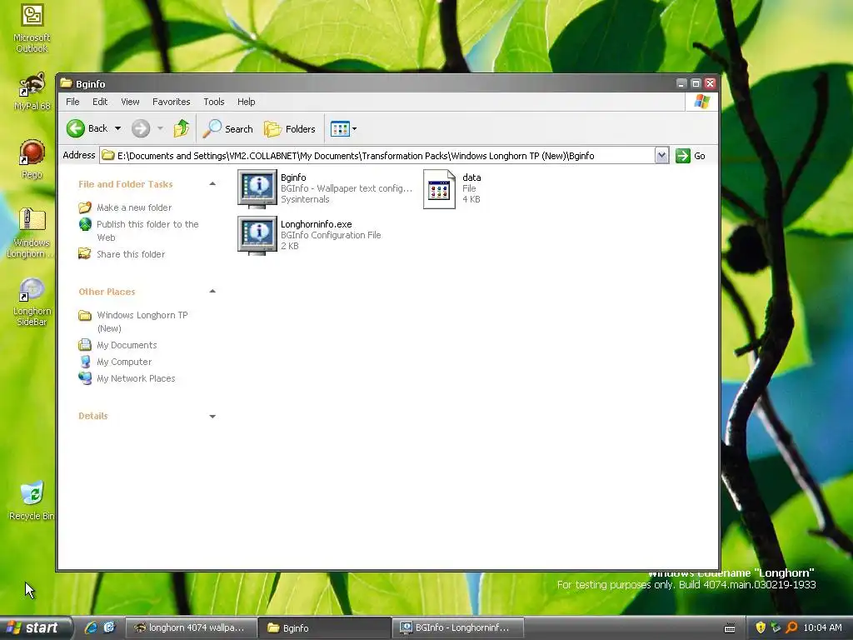Click the data file name
853x640 pixels.
[x=471, y=177]
